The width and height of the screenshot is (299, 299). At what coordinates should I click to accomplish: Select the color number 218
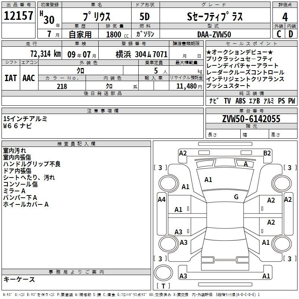pos(62,86)
